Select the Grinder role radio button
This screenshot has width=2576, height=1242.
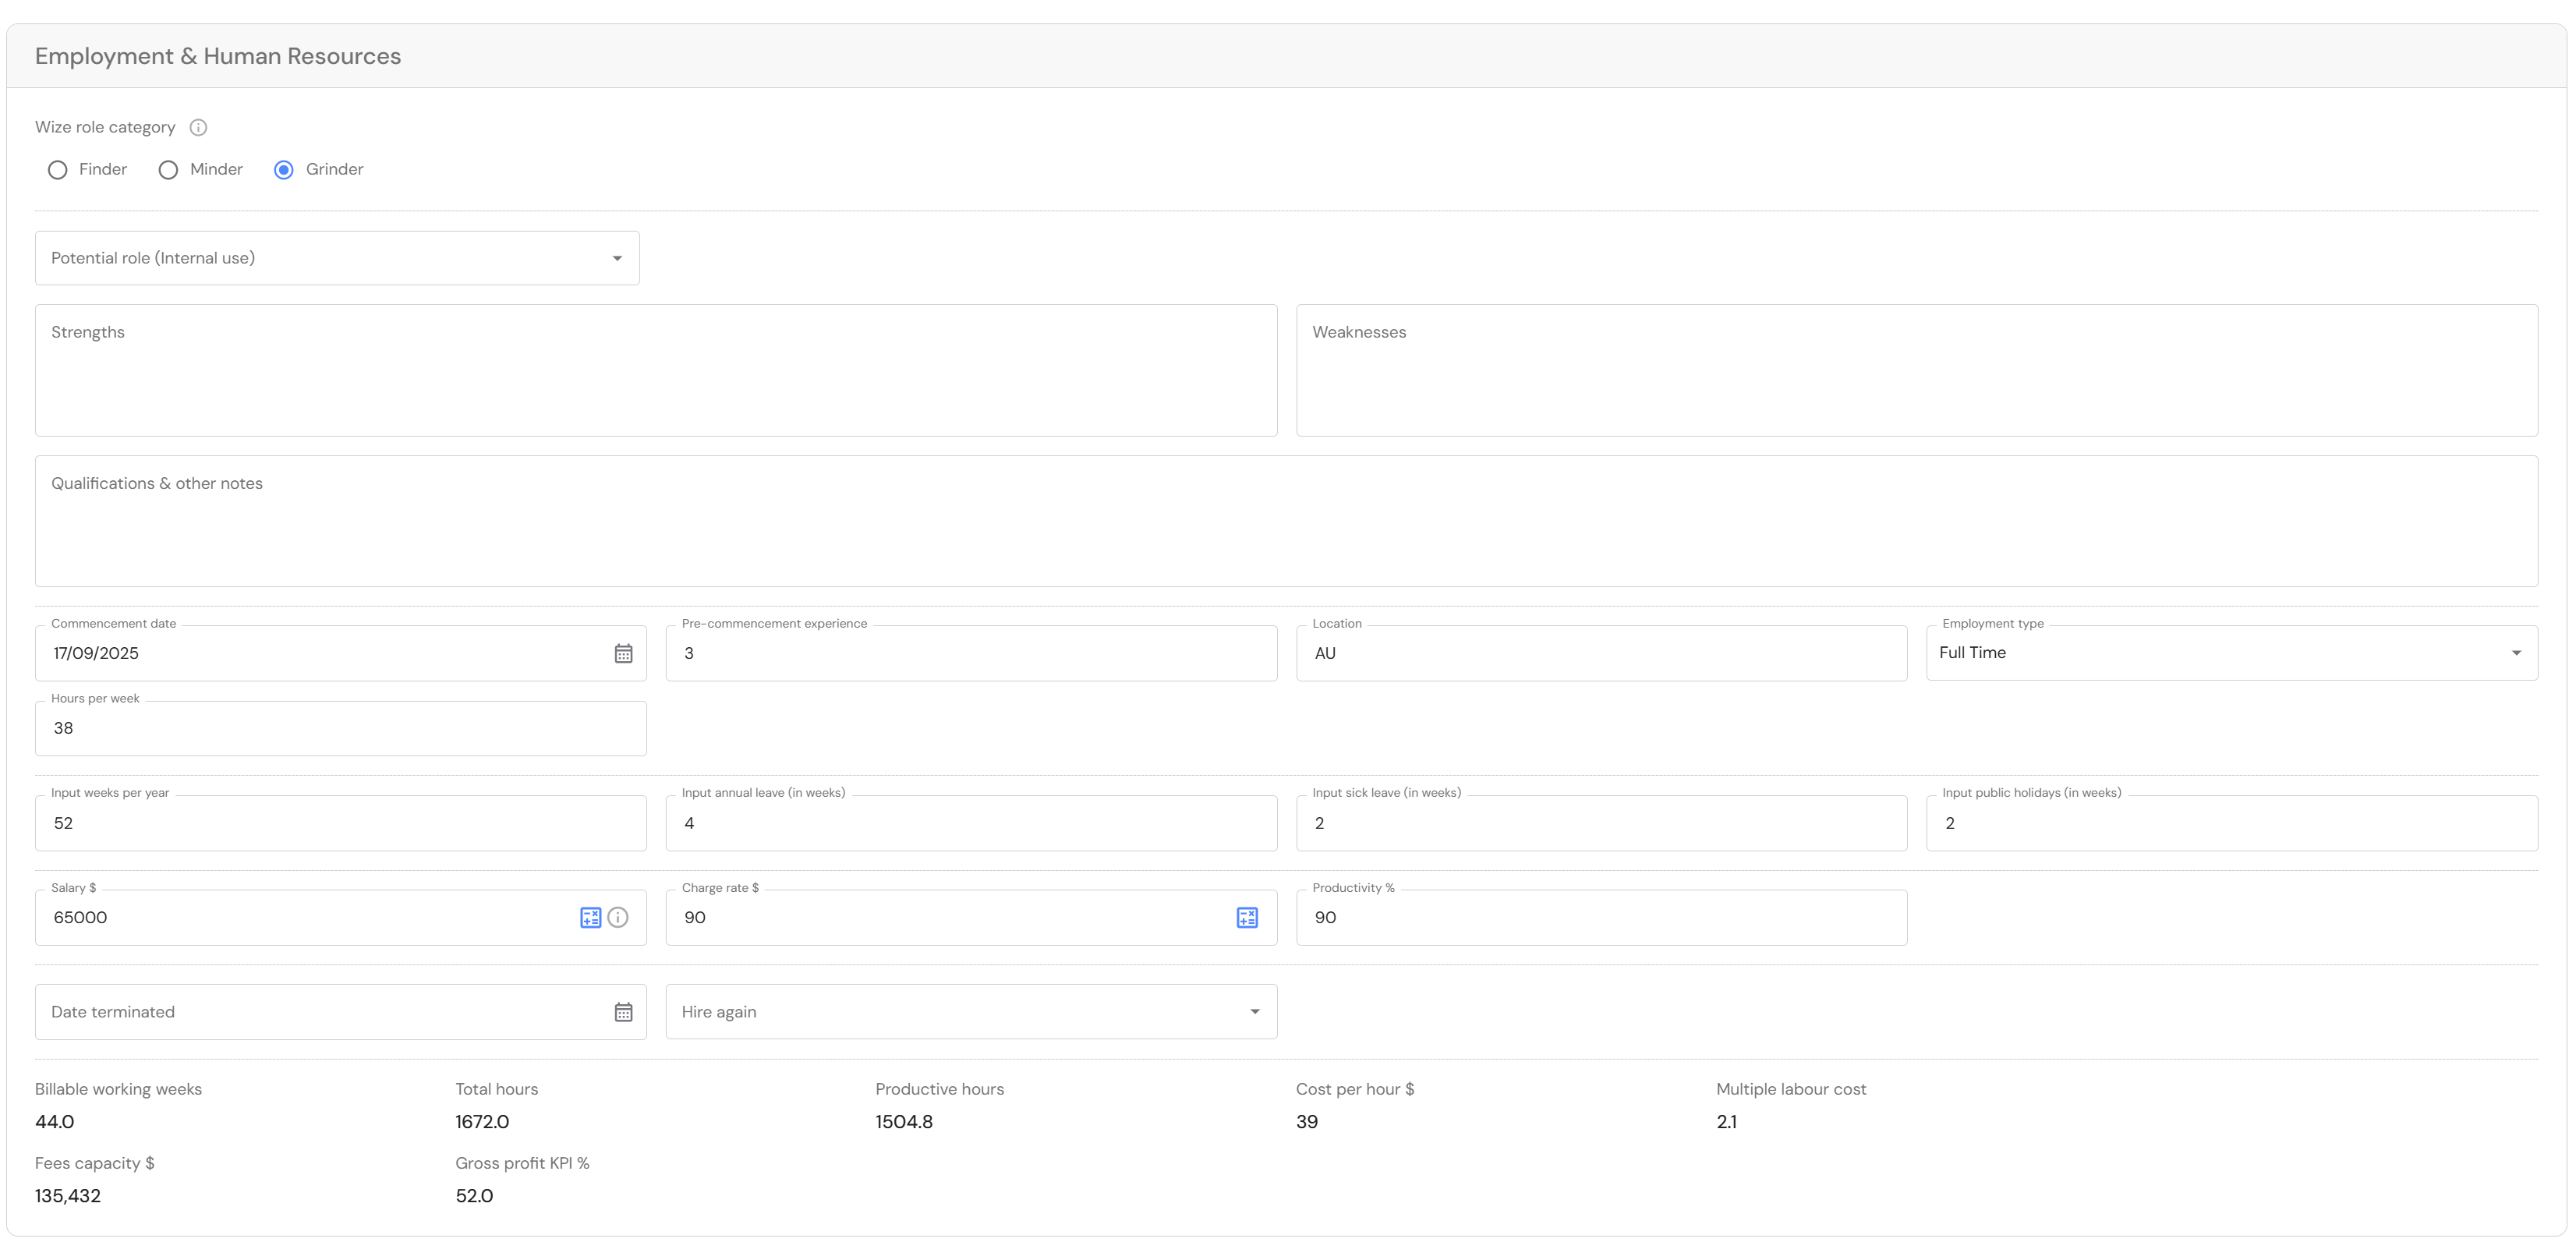coord(284,170)
